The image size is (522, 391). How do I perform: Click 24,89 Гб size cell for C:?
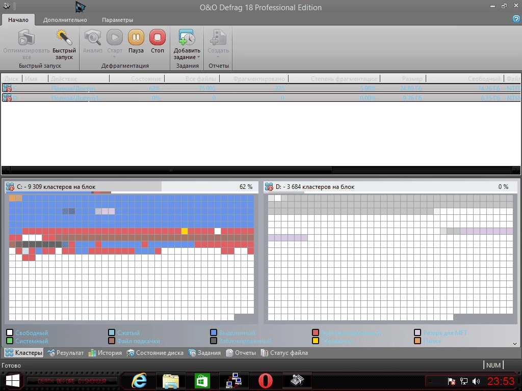tap(410, 89)
